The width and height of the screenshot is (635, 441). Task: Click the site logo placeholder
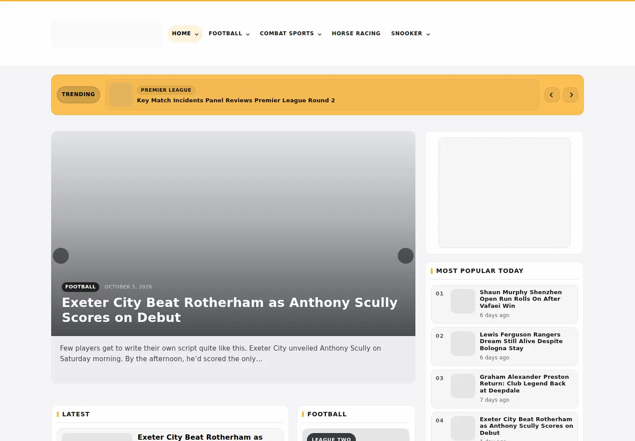point(107,34)
